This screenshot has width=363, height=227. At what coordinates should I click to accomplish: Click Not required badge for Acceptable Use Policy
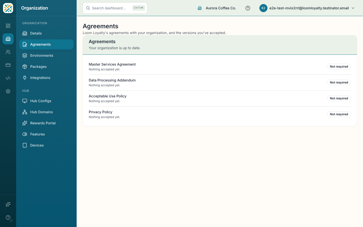coord(339,98)
